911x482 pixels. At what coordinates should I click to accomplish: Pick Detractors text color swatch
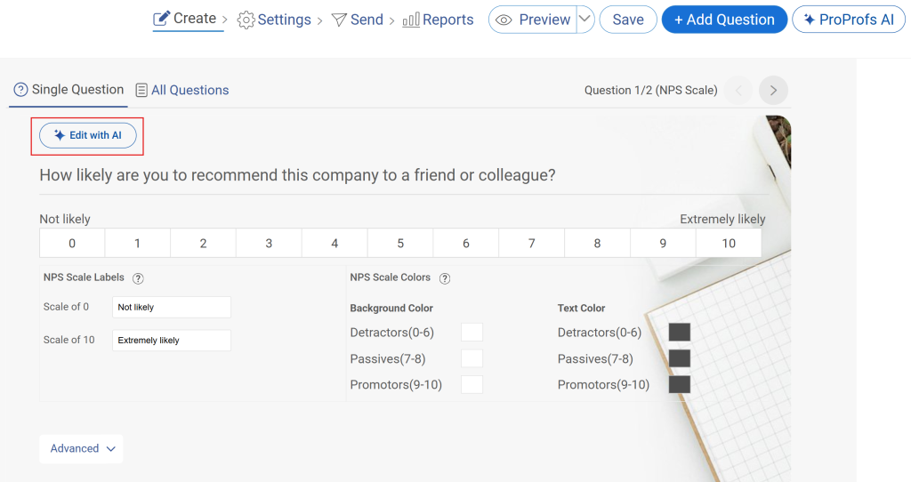pos(679,333)
